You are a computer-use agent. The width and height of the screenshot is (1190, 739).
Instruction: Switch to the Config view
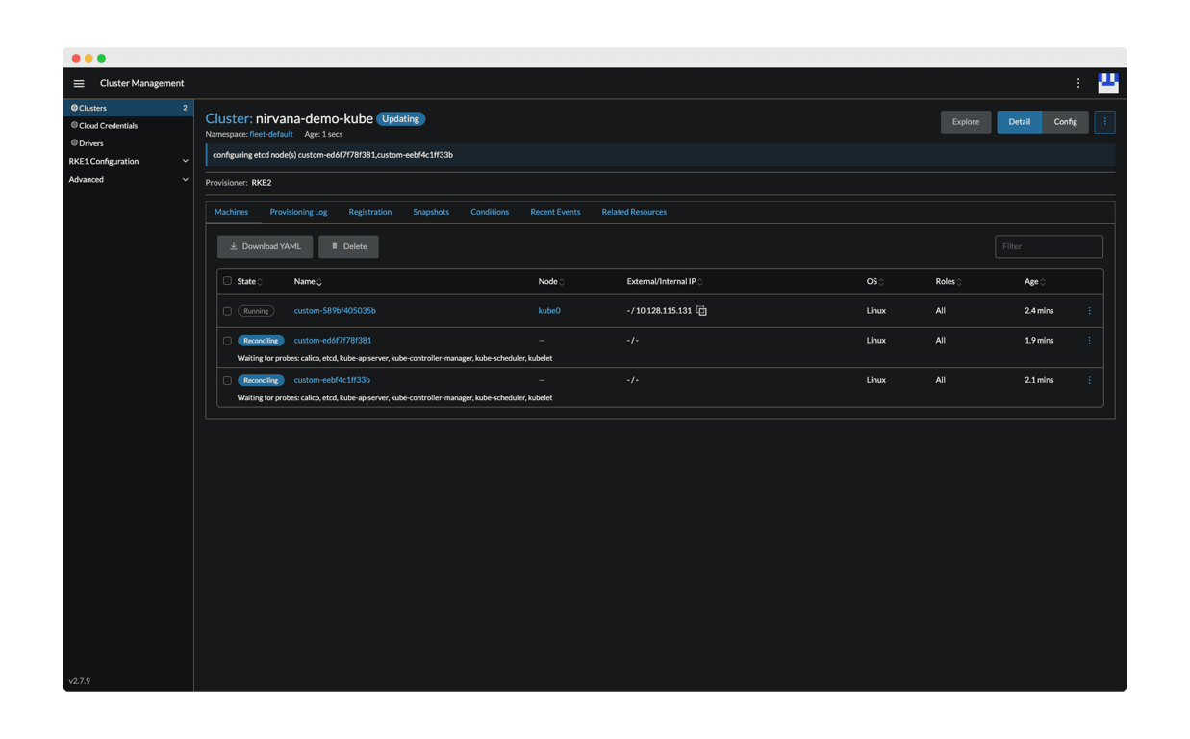[1065, 122]
